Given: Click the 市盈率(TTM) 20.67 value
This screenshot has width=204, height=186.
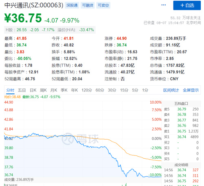Looking at the screenshot, I should (x=182, y=52).
